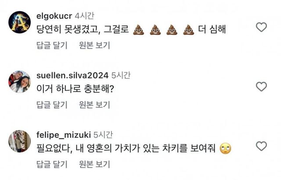Click the 5시간 timestamp next to suellen.silva2024
This screenshot has width=281, height=180.
(121, 75)
